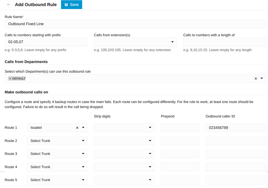Open Route 5 Strip digits dropdown
268x188 pixels.
tap(124, 180)
